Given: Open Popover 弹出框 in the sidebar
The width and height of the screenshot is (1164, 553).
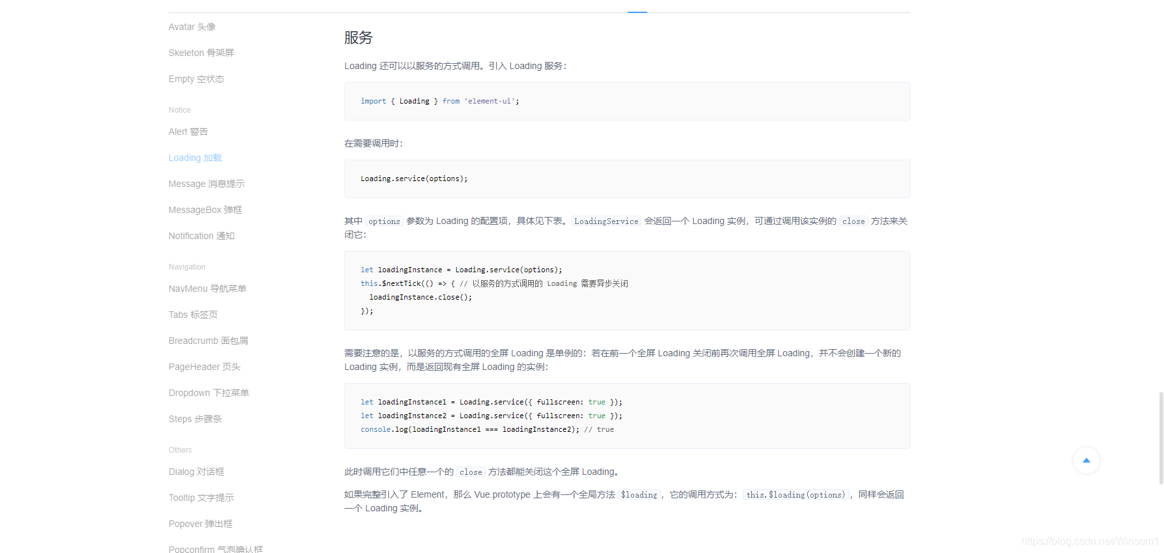Looking at the screenshot, I should (x=200, y=524).
